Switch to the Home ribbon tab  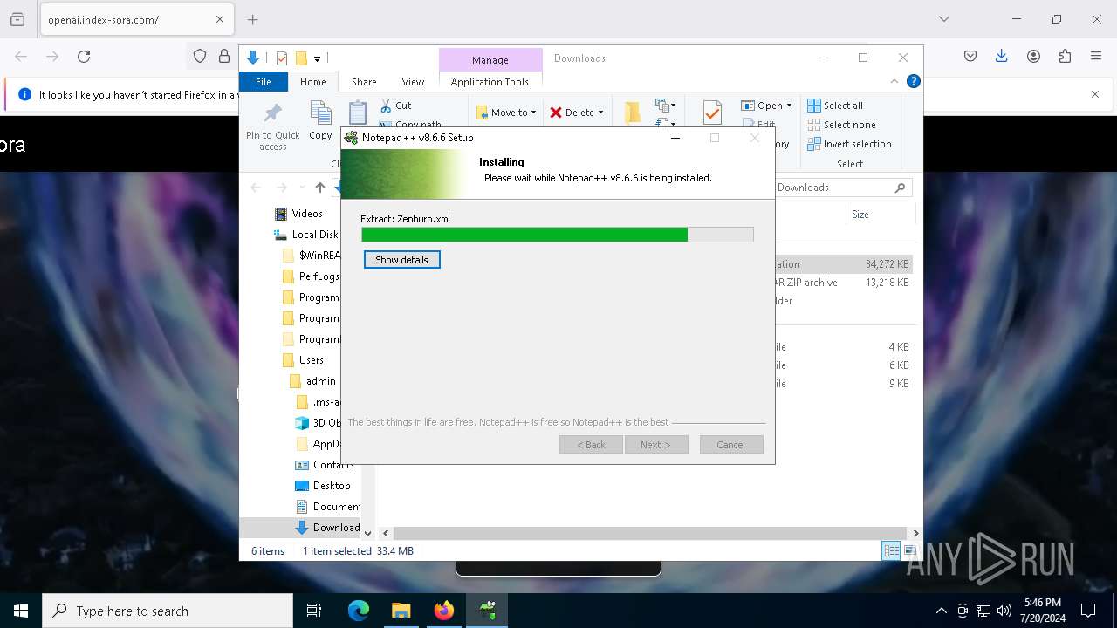pos(312,82)
